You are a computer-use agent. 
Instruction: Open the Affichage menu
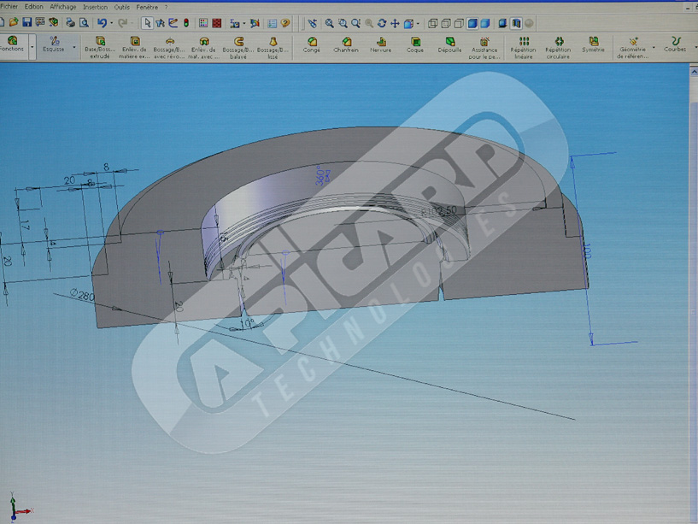63,7
